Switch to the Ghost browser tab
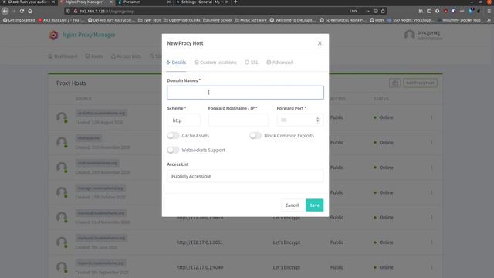This screenshot has width=494, height=278. 28,2
